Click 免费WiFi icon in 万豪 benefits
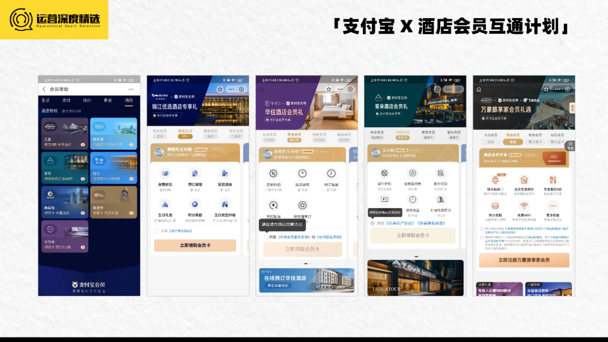 click(x=524, y=206)
